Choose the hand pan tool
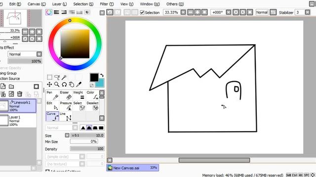Viewport: 316px width, 177px height. pos(72,84)
